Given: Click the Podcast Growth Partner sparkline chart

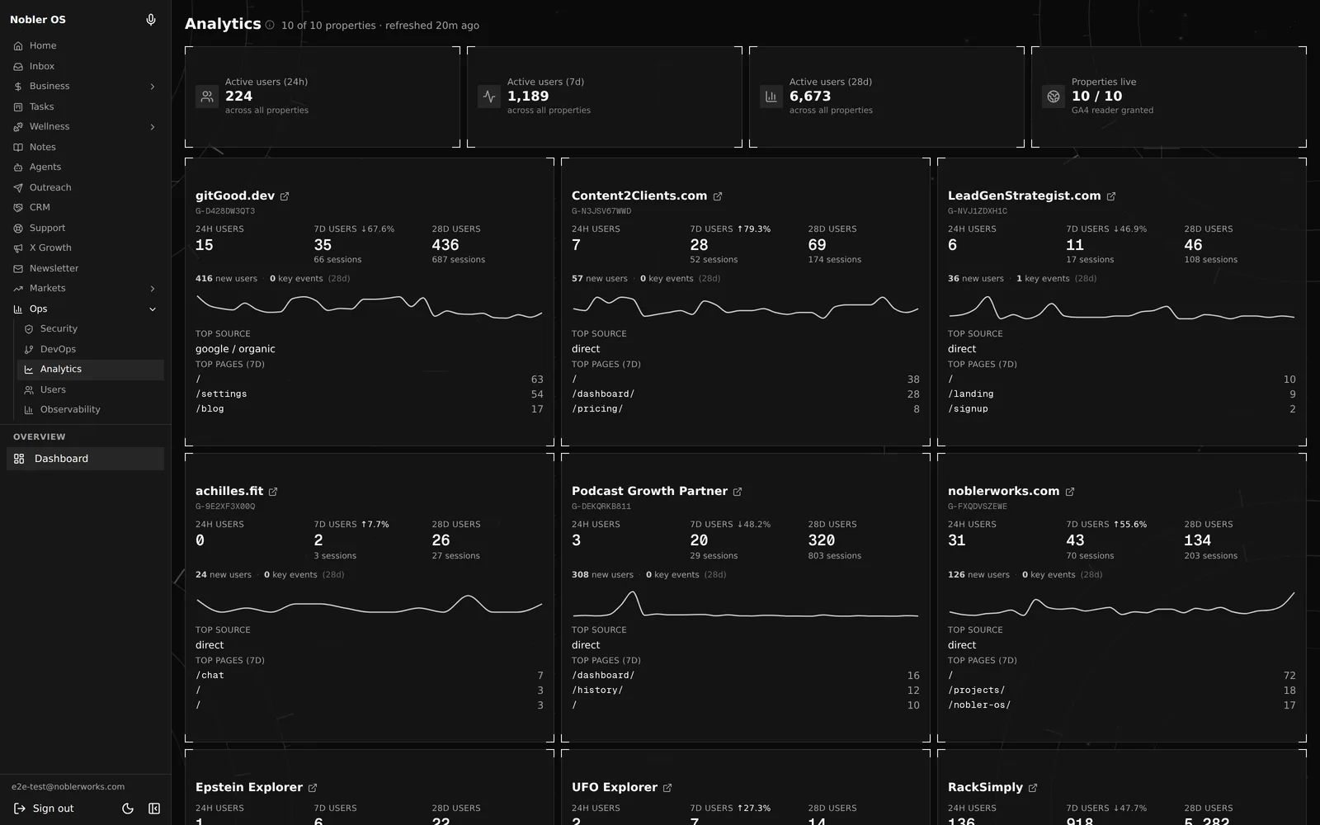Looking at the screenshot, I should pos(745,604).
